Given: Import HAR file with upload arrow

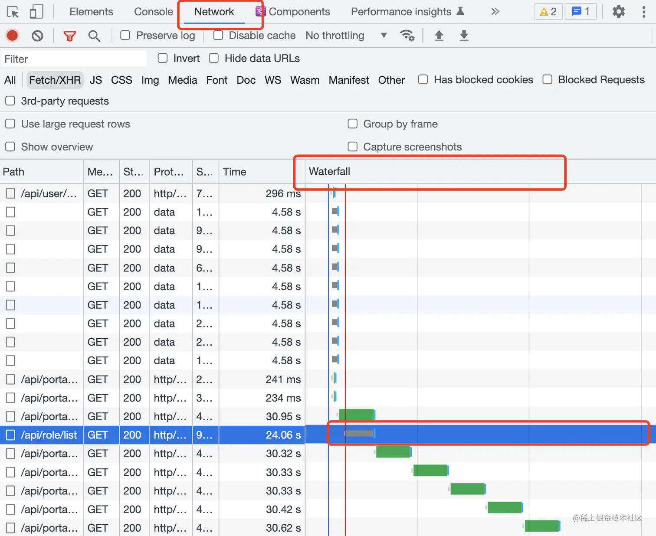Looking at the screenshot, I should click(x=439, y=36).
